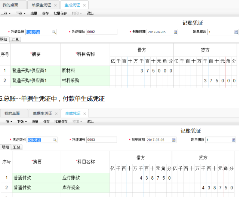Screen dimensions: 240x198
Task: Click 批量保存 in the lower toolbar
Action: click(x=61, y=122)
